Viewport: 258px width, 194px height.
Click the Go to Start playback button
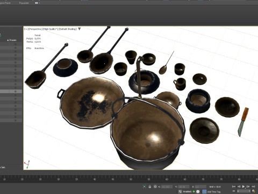(x=234, y=186)
